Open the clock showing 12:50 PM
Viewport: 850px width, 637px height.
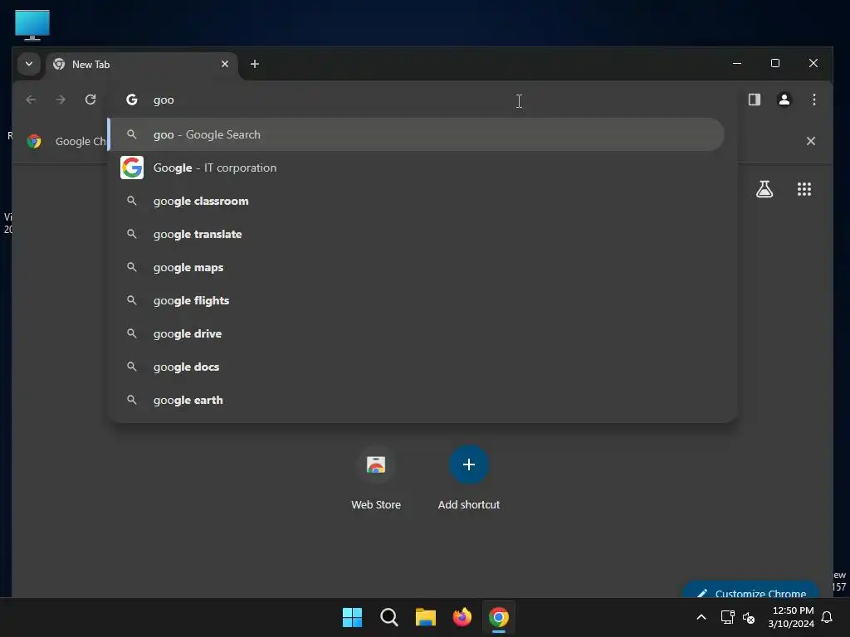(x=791, y=617)
